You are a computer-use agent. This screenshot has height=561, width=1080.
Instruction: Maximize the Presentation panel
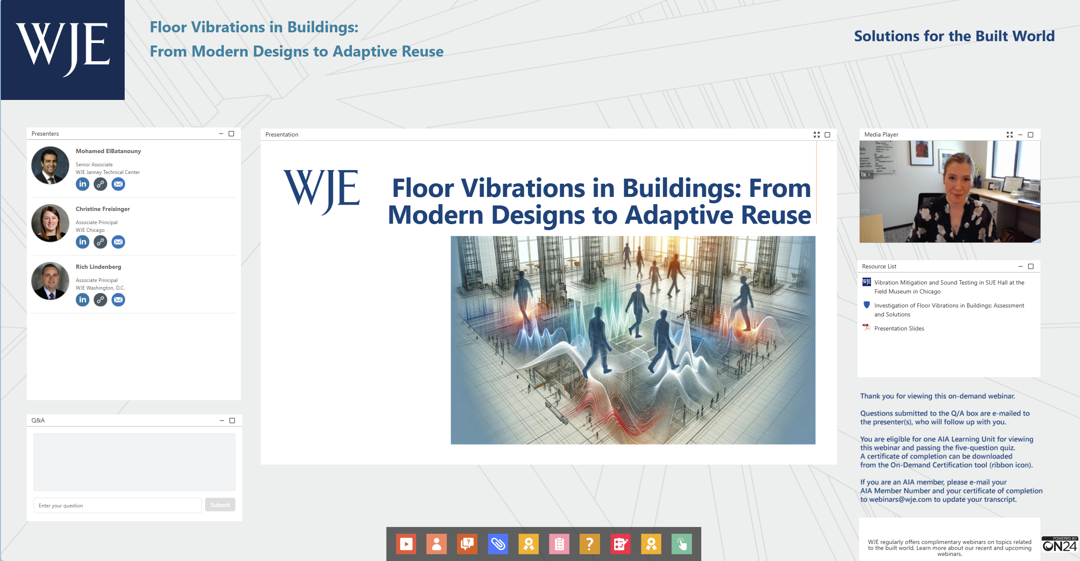pos(828,135)
